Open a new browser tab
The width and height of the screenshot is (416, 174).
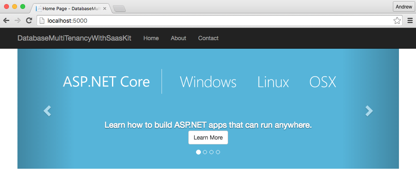(x=119, y=9)
